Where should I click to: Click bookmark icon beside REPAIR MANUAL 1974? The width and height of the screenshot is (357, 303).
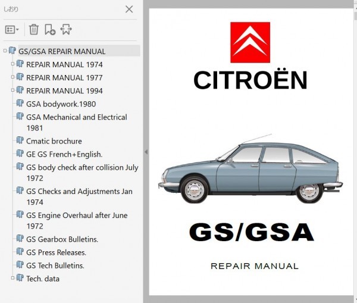(x=20, y=64)
